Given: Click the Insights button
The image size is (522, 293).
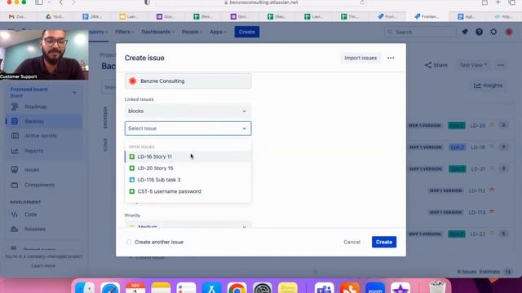Looking at the screenshot, I should coord(488,85).
